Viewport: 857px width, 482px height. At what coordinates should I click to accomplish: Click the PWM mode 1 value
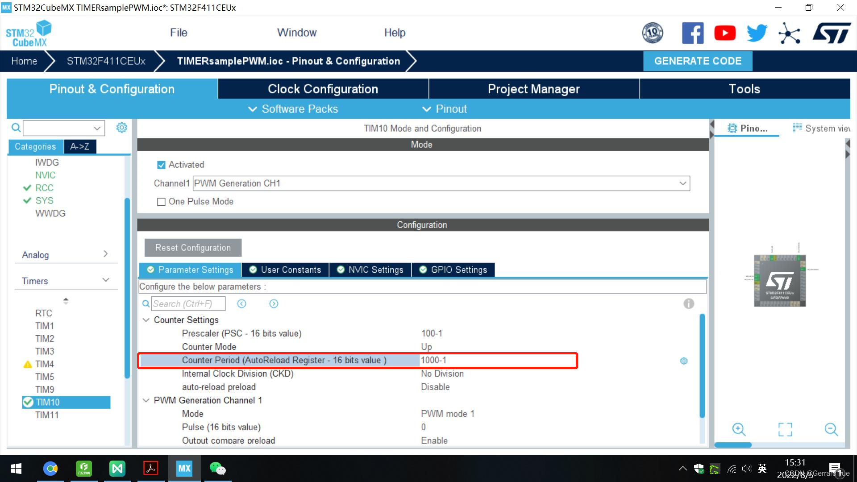click(448, 414)
